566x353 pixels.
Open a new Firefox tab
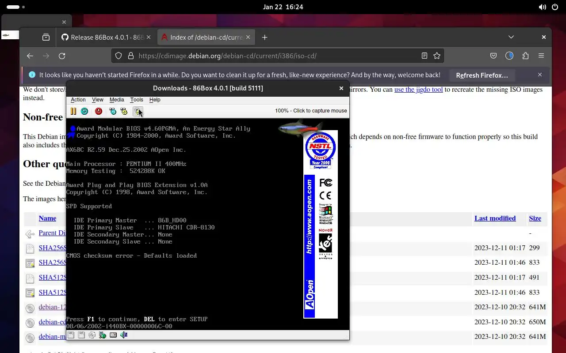pyautogui.click(x=264, y=38)
